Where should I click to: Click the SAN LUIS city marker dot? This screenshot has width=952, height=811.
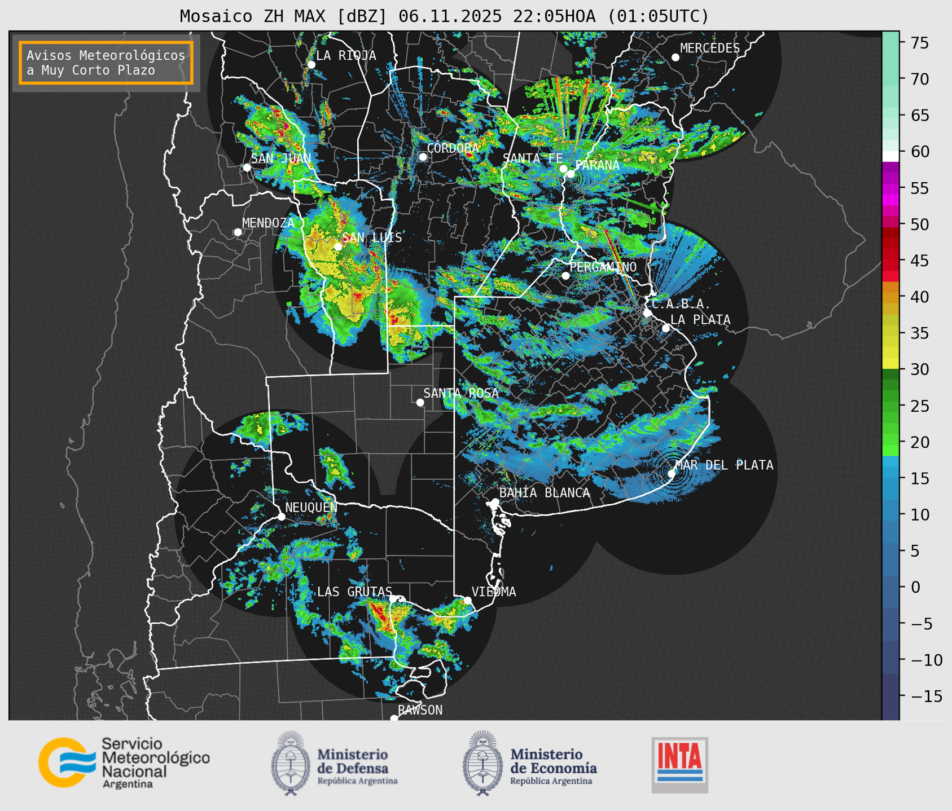[338, 246]
